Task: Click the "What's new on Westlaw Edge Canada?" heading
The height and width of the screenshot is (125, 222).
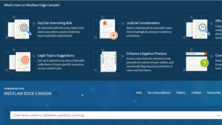Action: coord(32,5)
